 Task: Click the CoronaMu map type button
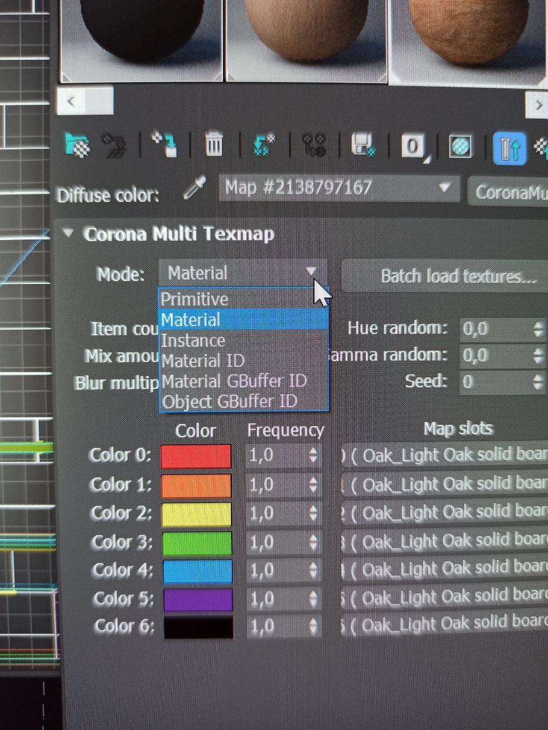pos(508,192)
